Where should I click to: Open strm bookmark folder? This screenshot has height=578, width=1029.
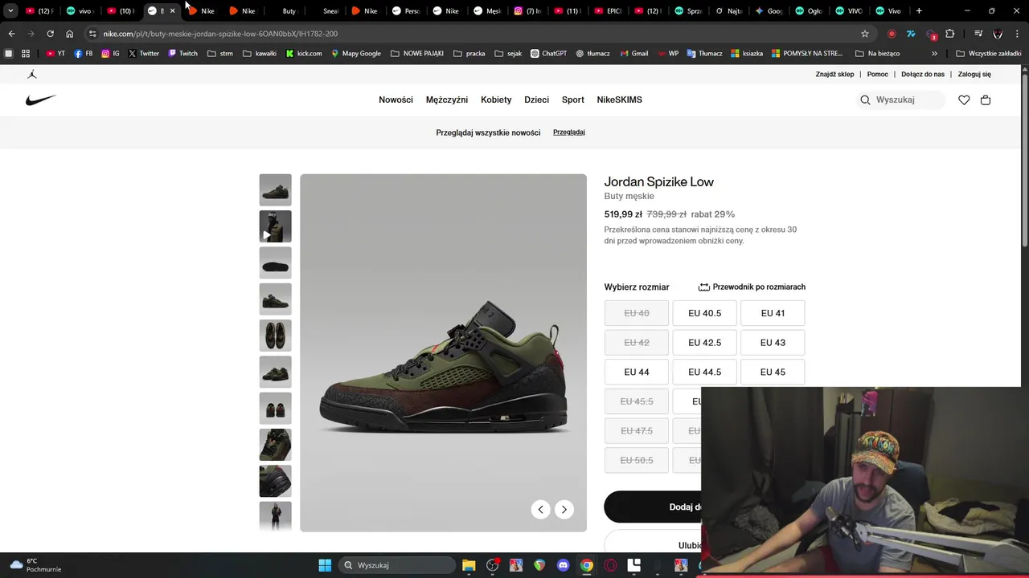coord(220,53)
